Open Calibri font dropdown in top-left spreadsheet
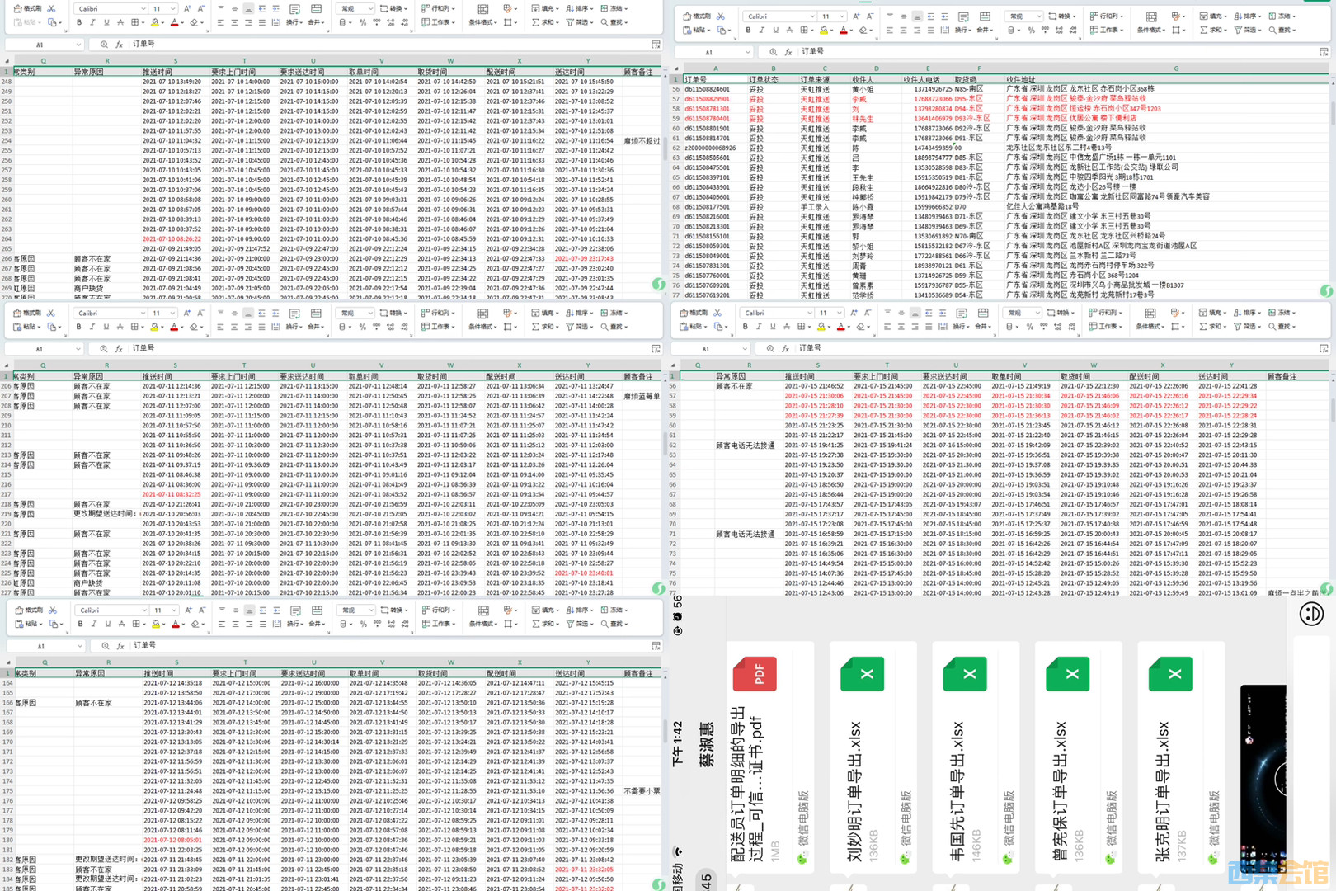The width and height of the screenshot is (1336, 891). pos(111,8)
